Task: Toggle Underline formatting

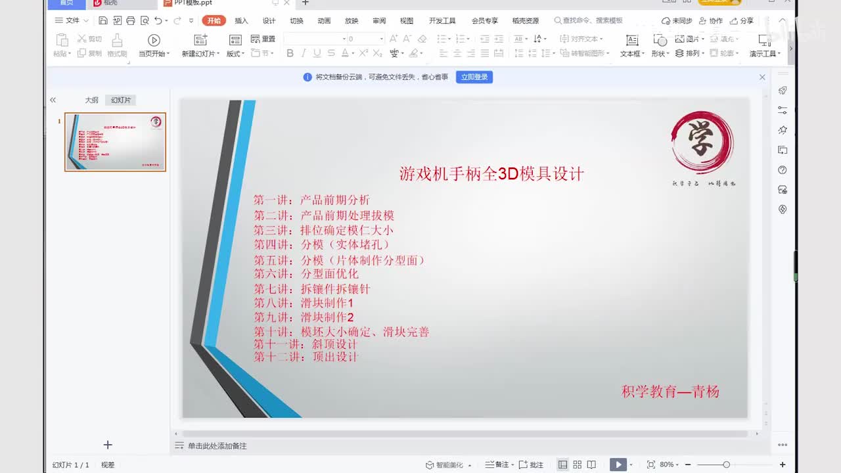Action: 317,53
